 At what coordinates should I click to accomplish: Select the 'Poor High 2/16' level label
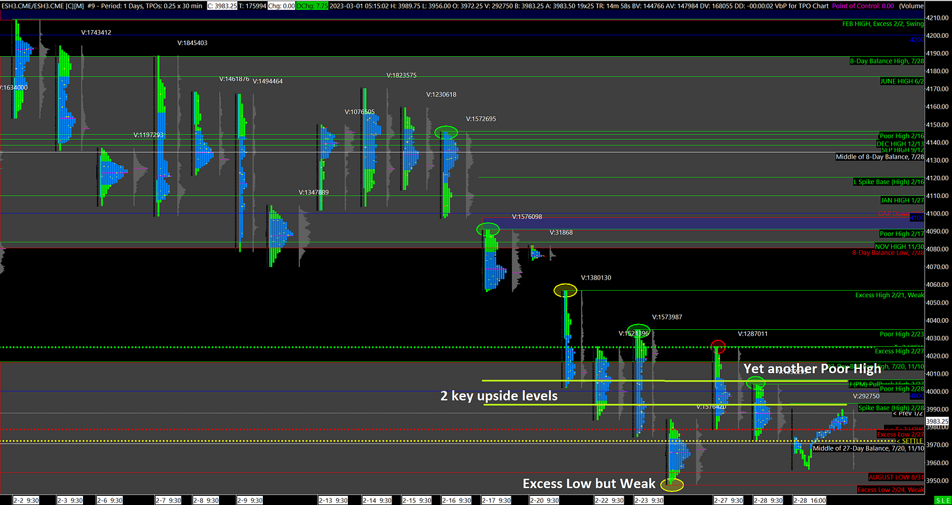click(902, 136)
